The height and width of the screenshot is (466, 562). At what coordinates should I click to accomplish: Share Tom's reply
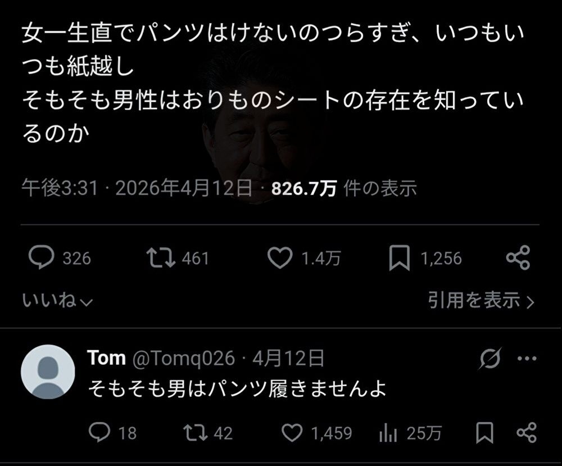point(526,432)
